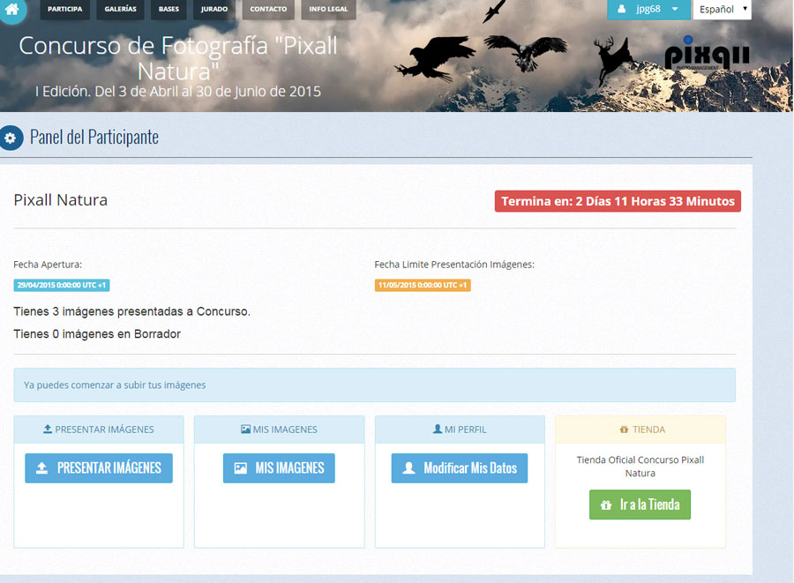Click the blue MIS IMAGENES button
The width and height of the screenshot is (794, 583).
[279, 468]
